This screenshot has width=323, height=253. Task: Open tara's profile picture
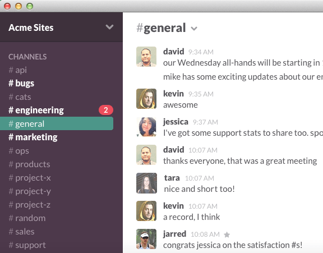tap(146, 183)
